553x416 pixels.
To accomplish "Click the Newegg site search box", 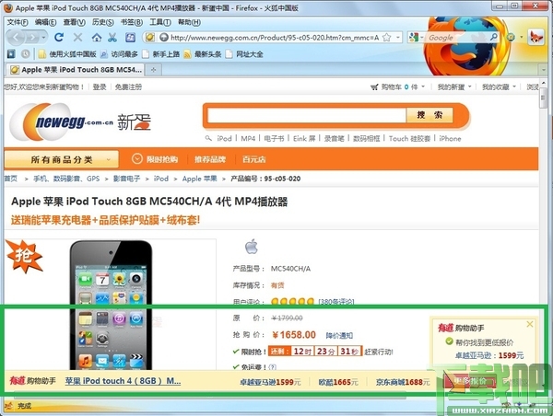I will coord(307,115).
